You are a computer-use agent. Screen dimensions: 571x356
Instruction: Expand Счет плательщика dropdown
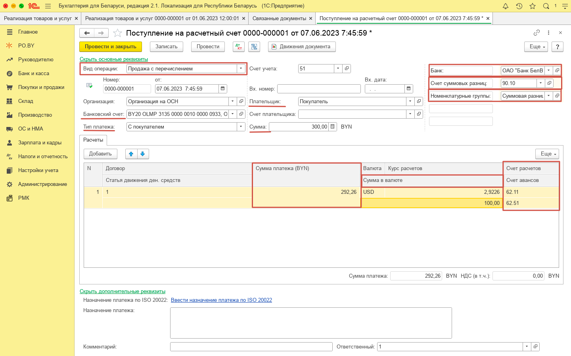pyautogui.click(x=410, y=114)
